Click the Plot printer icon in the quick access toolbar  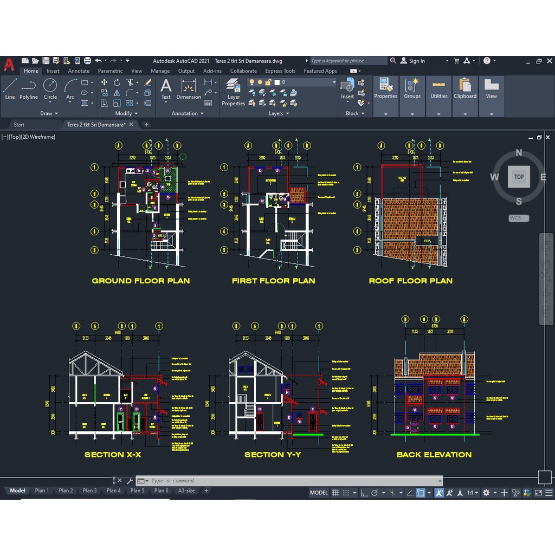[87, 61]
